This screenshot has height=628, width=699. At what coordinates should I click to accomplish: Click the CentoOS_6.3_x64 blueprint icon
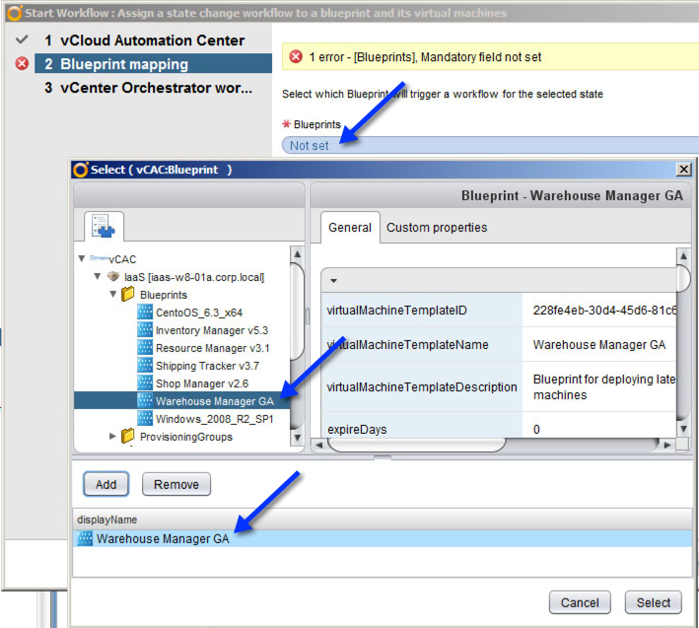[145, 312]
